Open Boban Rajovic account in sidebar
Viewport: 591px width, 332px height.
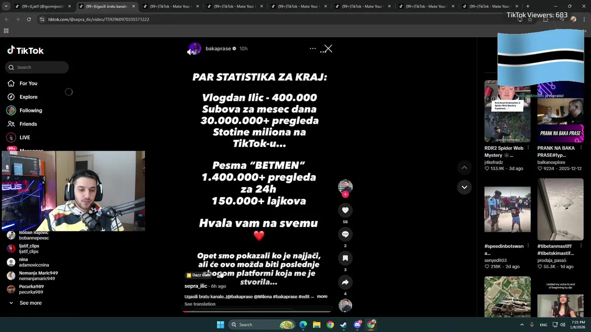(x=29, y=235)
